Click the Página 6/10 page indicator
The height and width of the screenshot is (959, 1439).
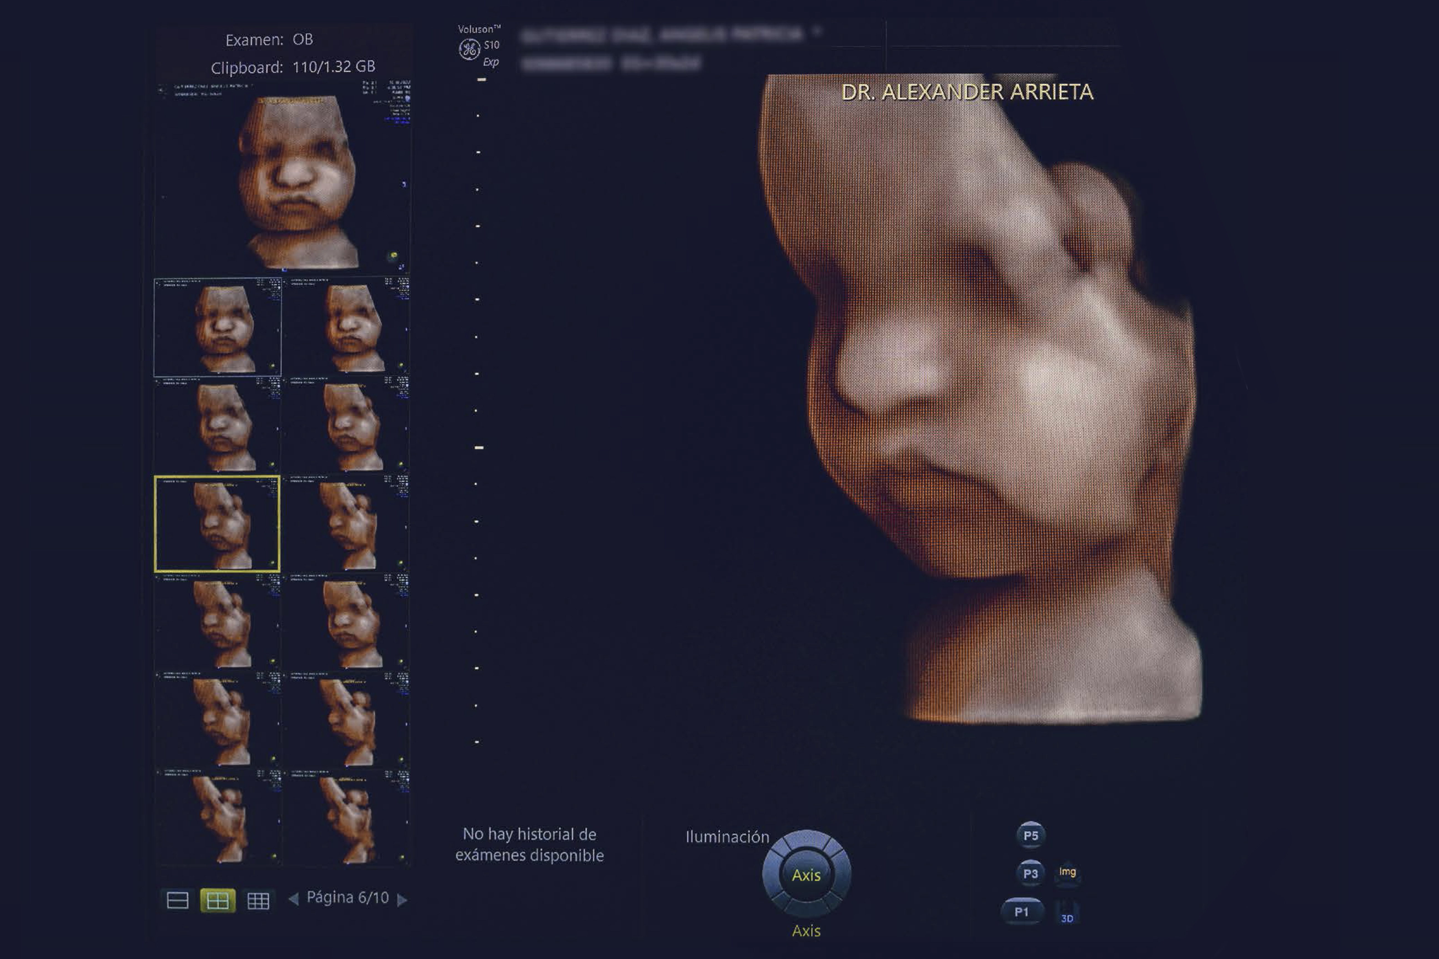click(348, 897)
